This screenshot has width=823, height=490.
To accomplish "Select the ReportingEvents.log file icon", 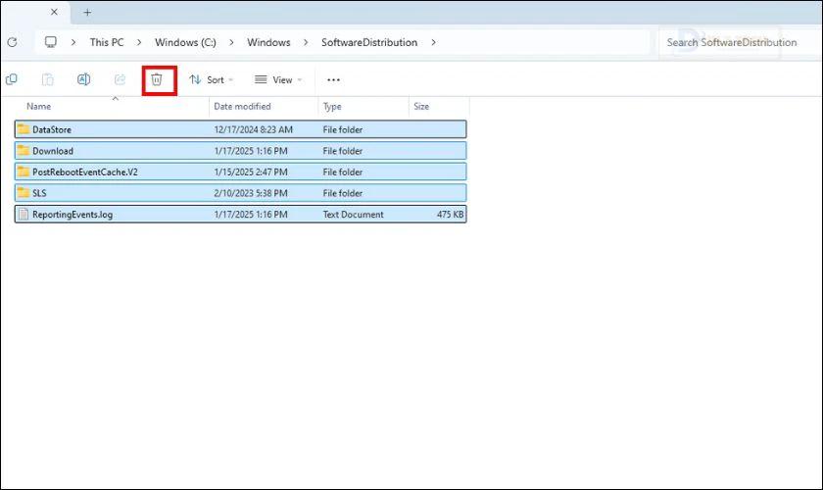I will (24, 215).
